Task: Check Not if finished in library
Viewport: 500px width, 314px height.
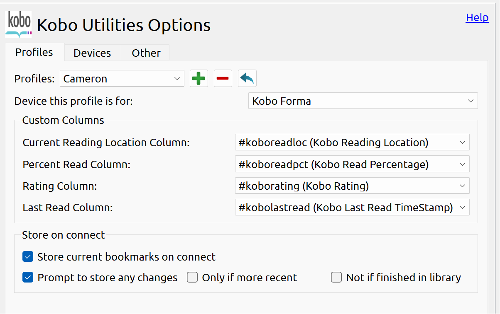Action: click(x=336, y=278)
